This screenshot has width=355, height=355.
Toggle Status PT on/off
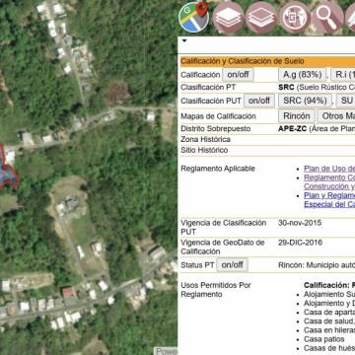coord(232,265)
